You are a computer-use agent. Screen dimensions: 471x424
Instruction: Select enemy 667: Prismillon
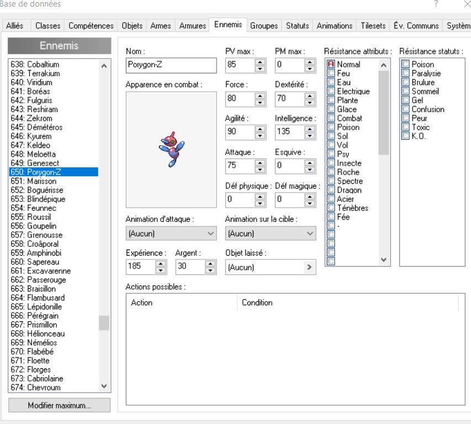[x=54, y=325]
